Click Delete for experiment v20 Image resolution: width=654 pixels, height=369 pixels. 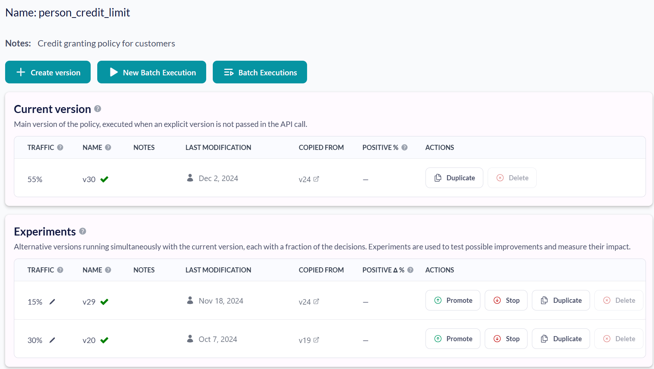619,339
